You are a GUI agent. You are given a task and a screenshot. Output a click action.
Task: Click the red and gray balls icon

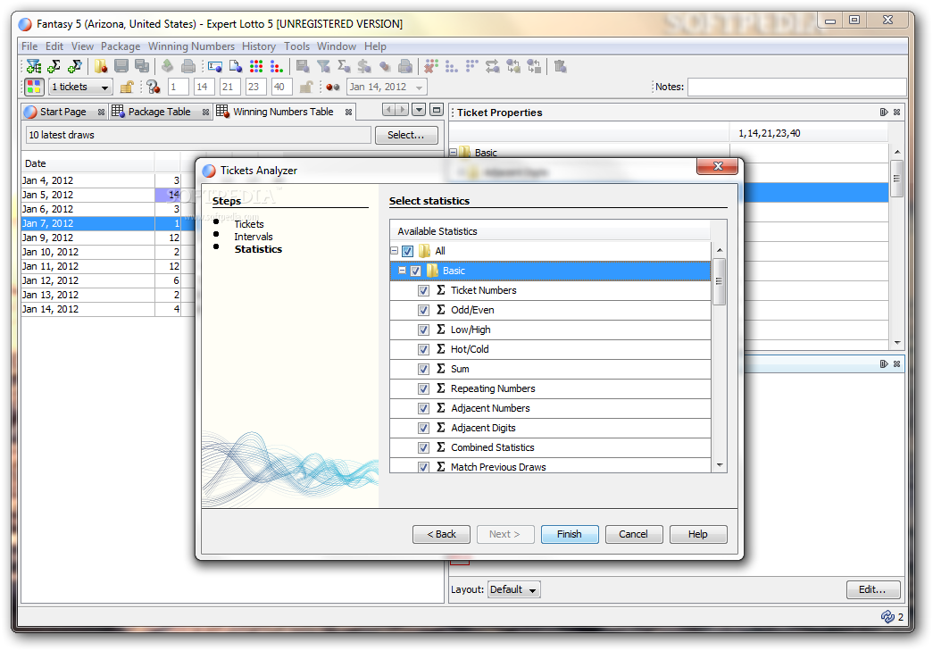click(x=333, y=87)
